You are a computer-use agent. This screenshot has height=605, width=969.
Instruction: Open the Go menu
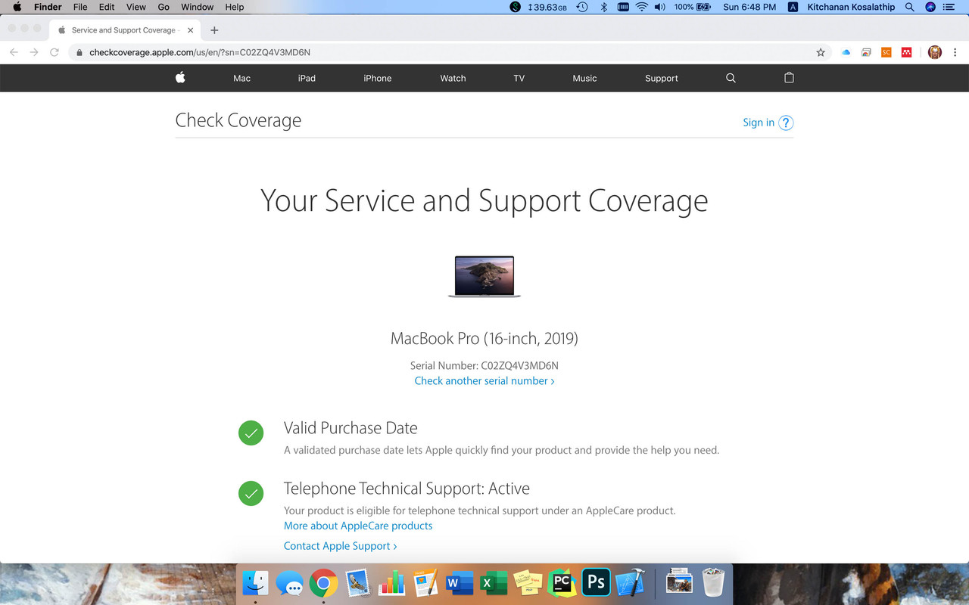click(x=164, y=7)
